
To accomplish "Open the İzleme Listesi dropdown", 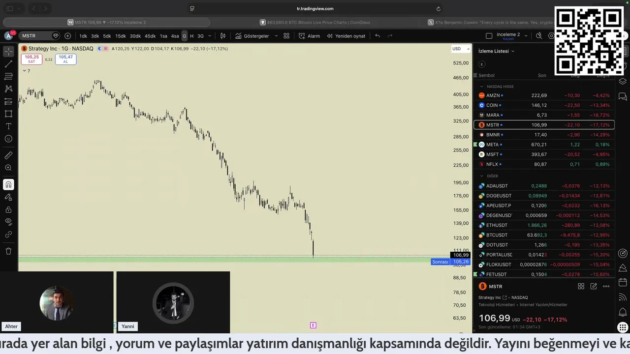I will tap(496, 51).
